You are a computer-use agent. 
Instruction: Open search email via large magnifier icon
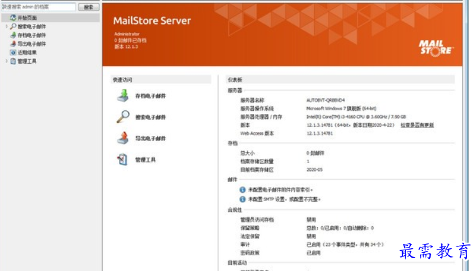[x=123, y=117]
